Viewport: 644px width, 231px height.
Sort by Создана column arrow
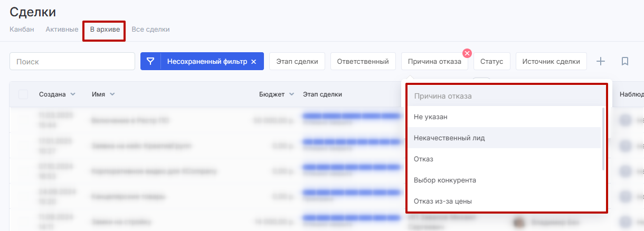pyautogui.click(x=73, y=94)
